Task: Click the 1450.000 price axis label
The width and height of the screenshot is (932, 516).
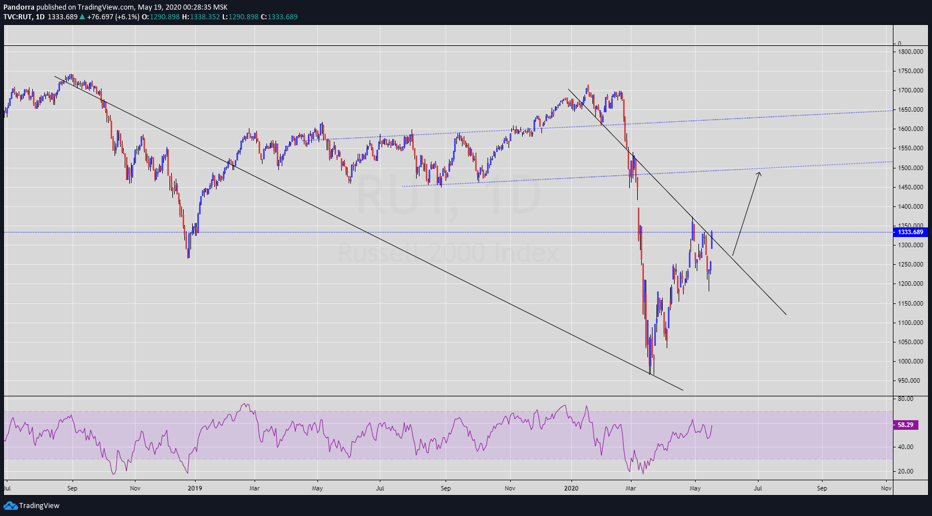Action: point(910,187)
